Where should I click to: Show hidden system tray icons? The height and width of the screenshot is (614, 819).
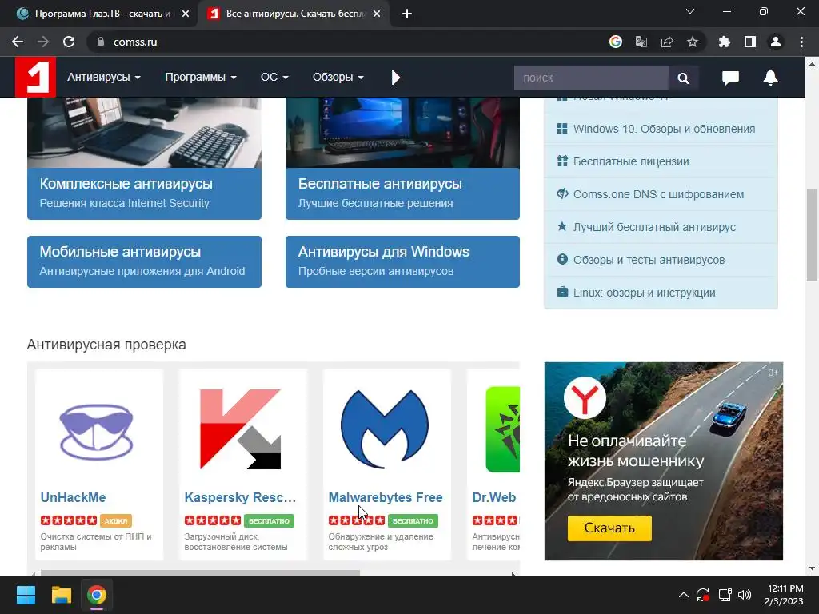[683, 595]
